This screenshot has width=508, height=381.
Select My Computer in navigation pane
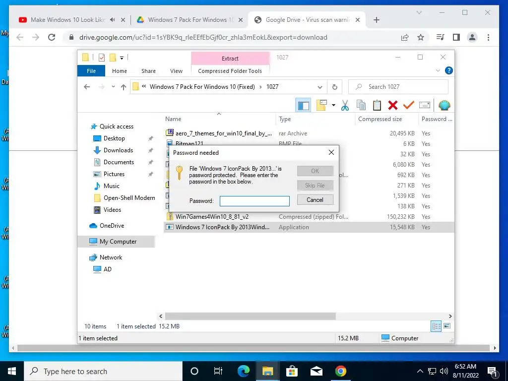pos(117,242)
